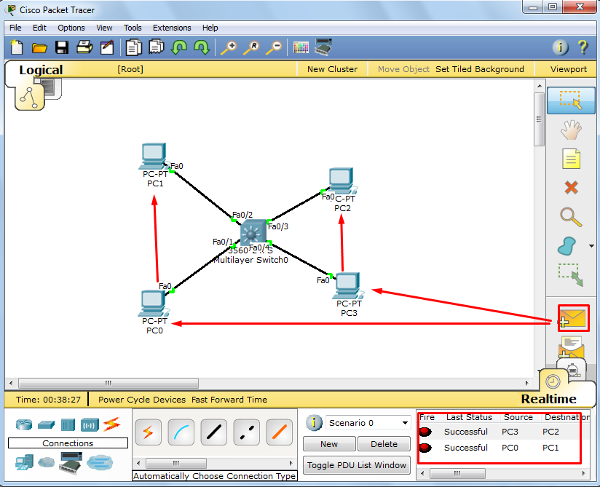This screenshot has height=487, width=600.
Task: Choose the Place Note tool
Action: click(573, 159)
